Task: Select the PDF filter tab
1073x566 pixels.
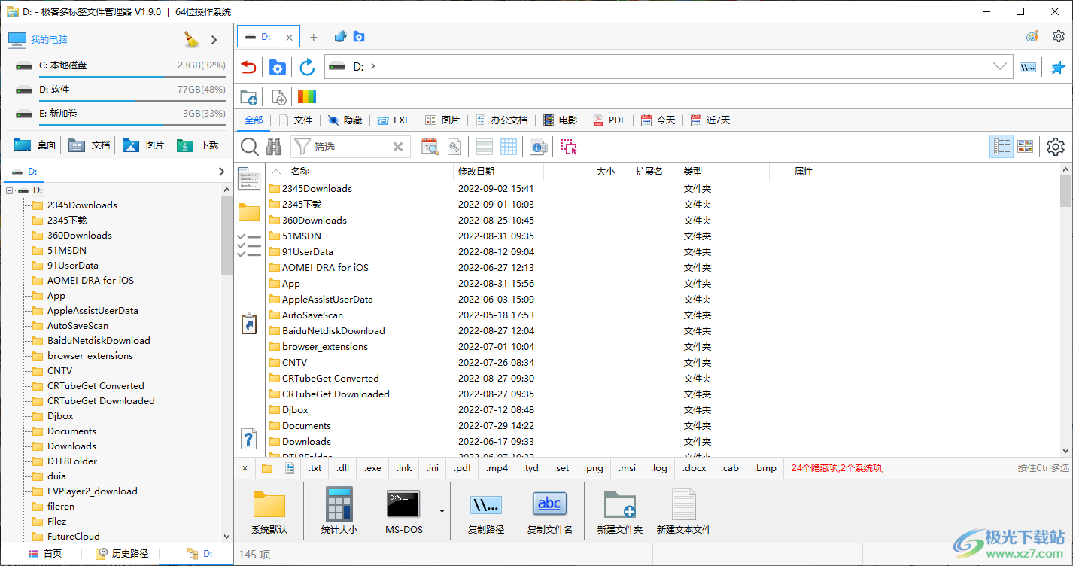Action: (x=609, y=120)
